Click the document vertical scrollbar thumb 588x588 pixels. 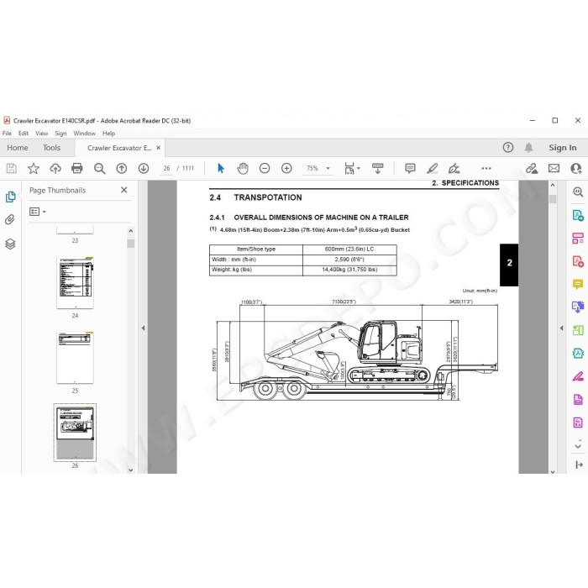click(x=553, y=199)
